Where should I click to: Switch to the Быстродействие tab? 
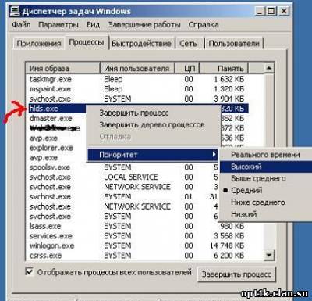pyautogui.click(x=141, y=43)
